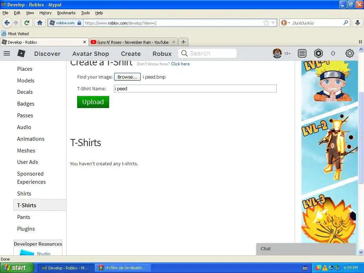Open DuckDuckGo search engine selector
Screen dimensions: 364x273
coord(285,23)
